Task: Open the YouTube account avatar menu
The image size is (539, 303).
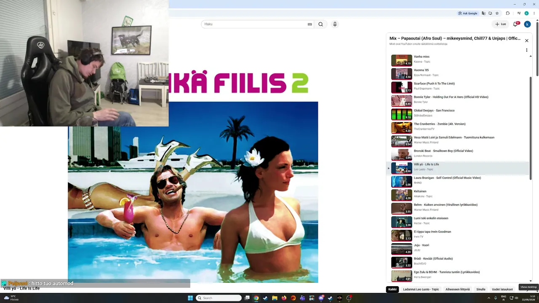Action: pyautogui.click(x=527, y=24)
